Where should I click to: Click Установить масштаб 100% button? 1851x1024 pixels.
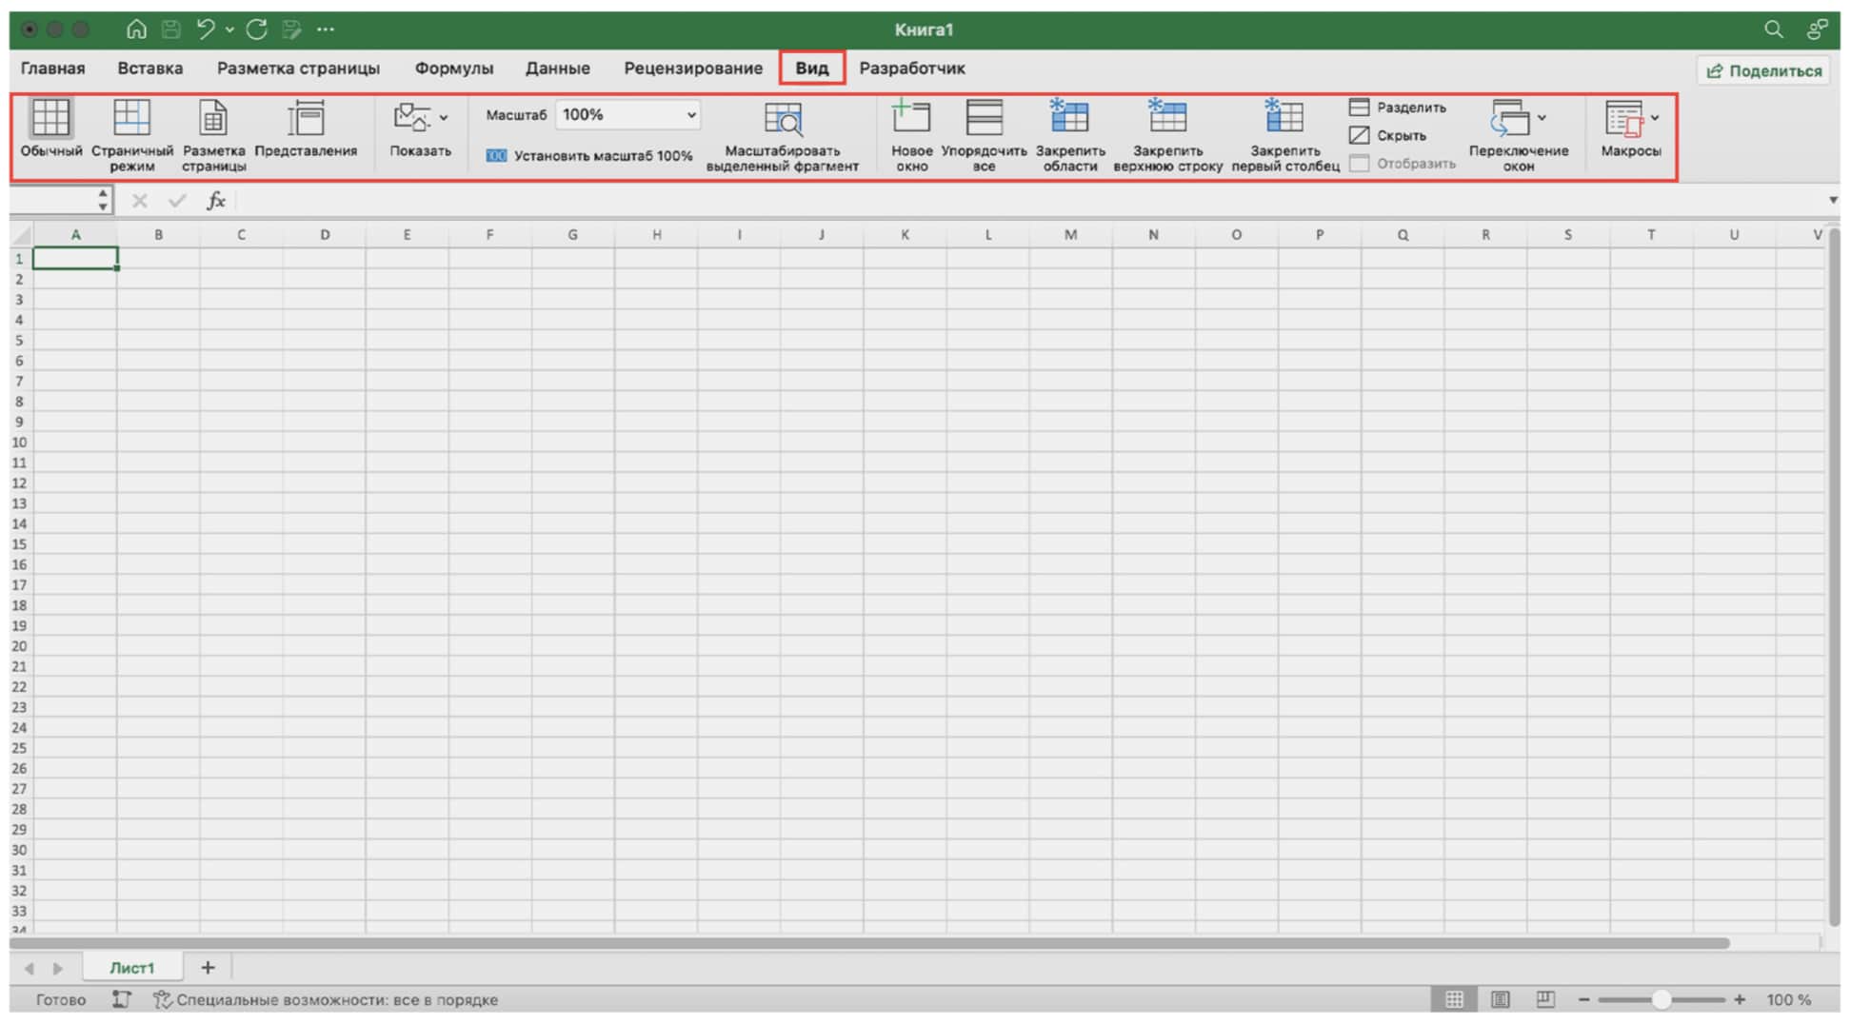589,156
